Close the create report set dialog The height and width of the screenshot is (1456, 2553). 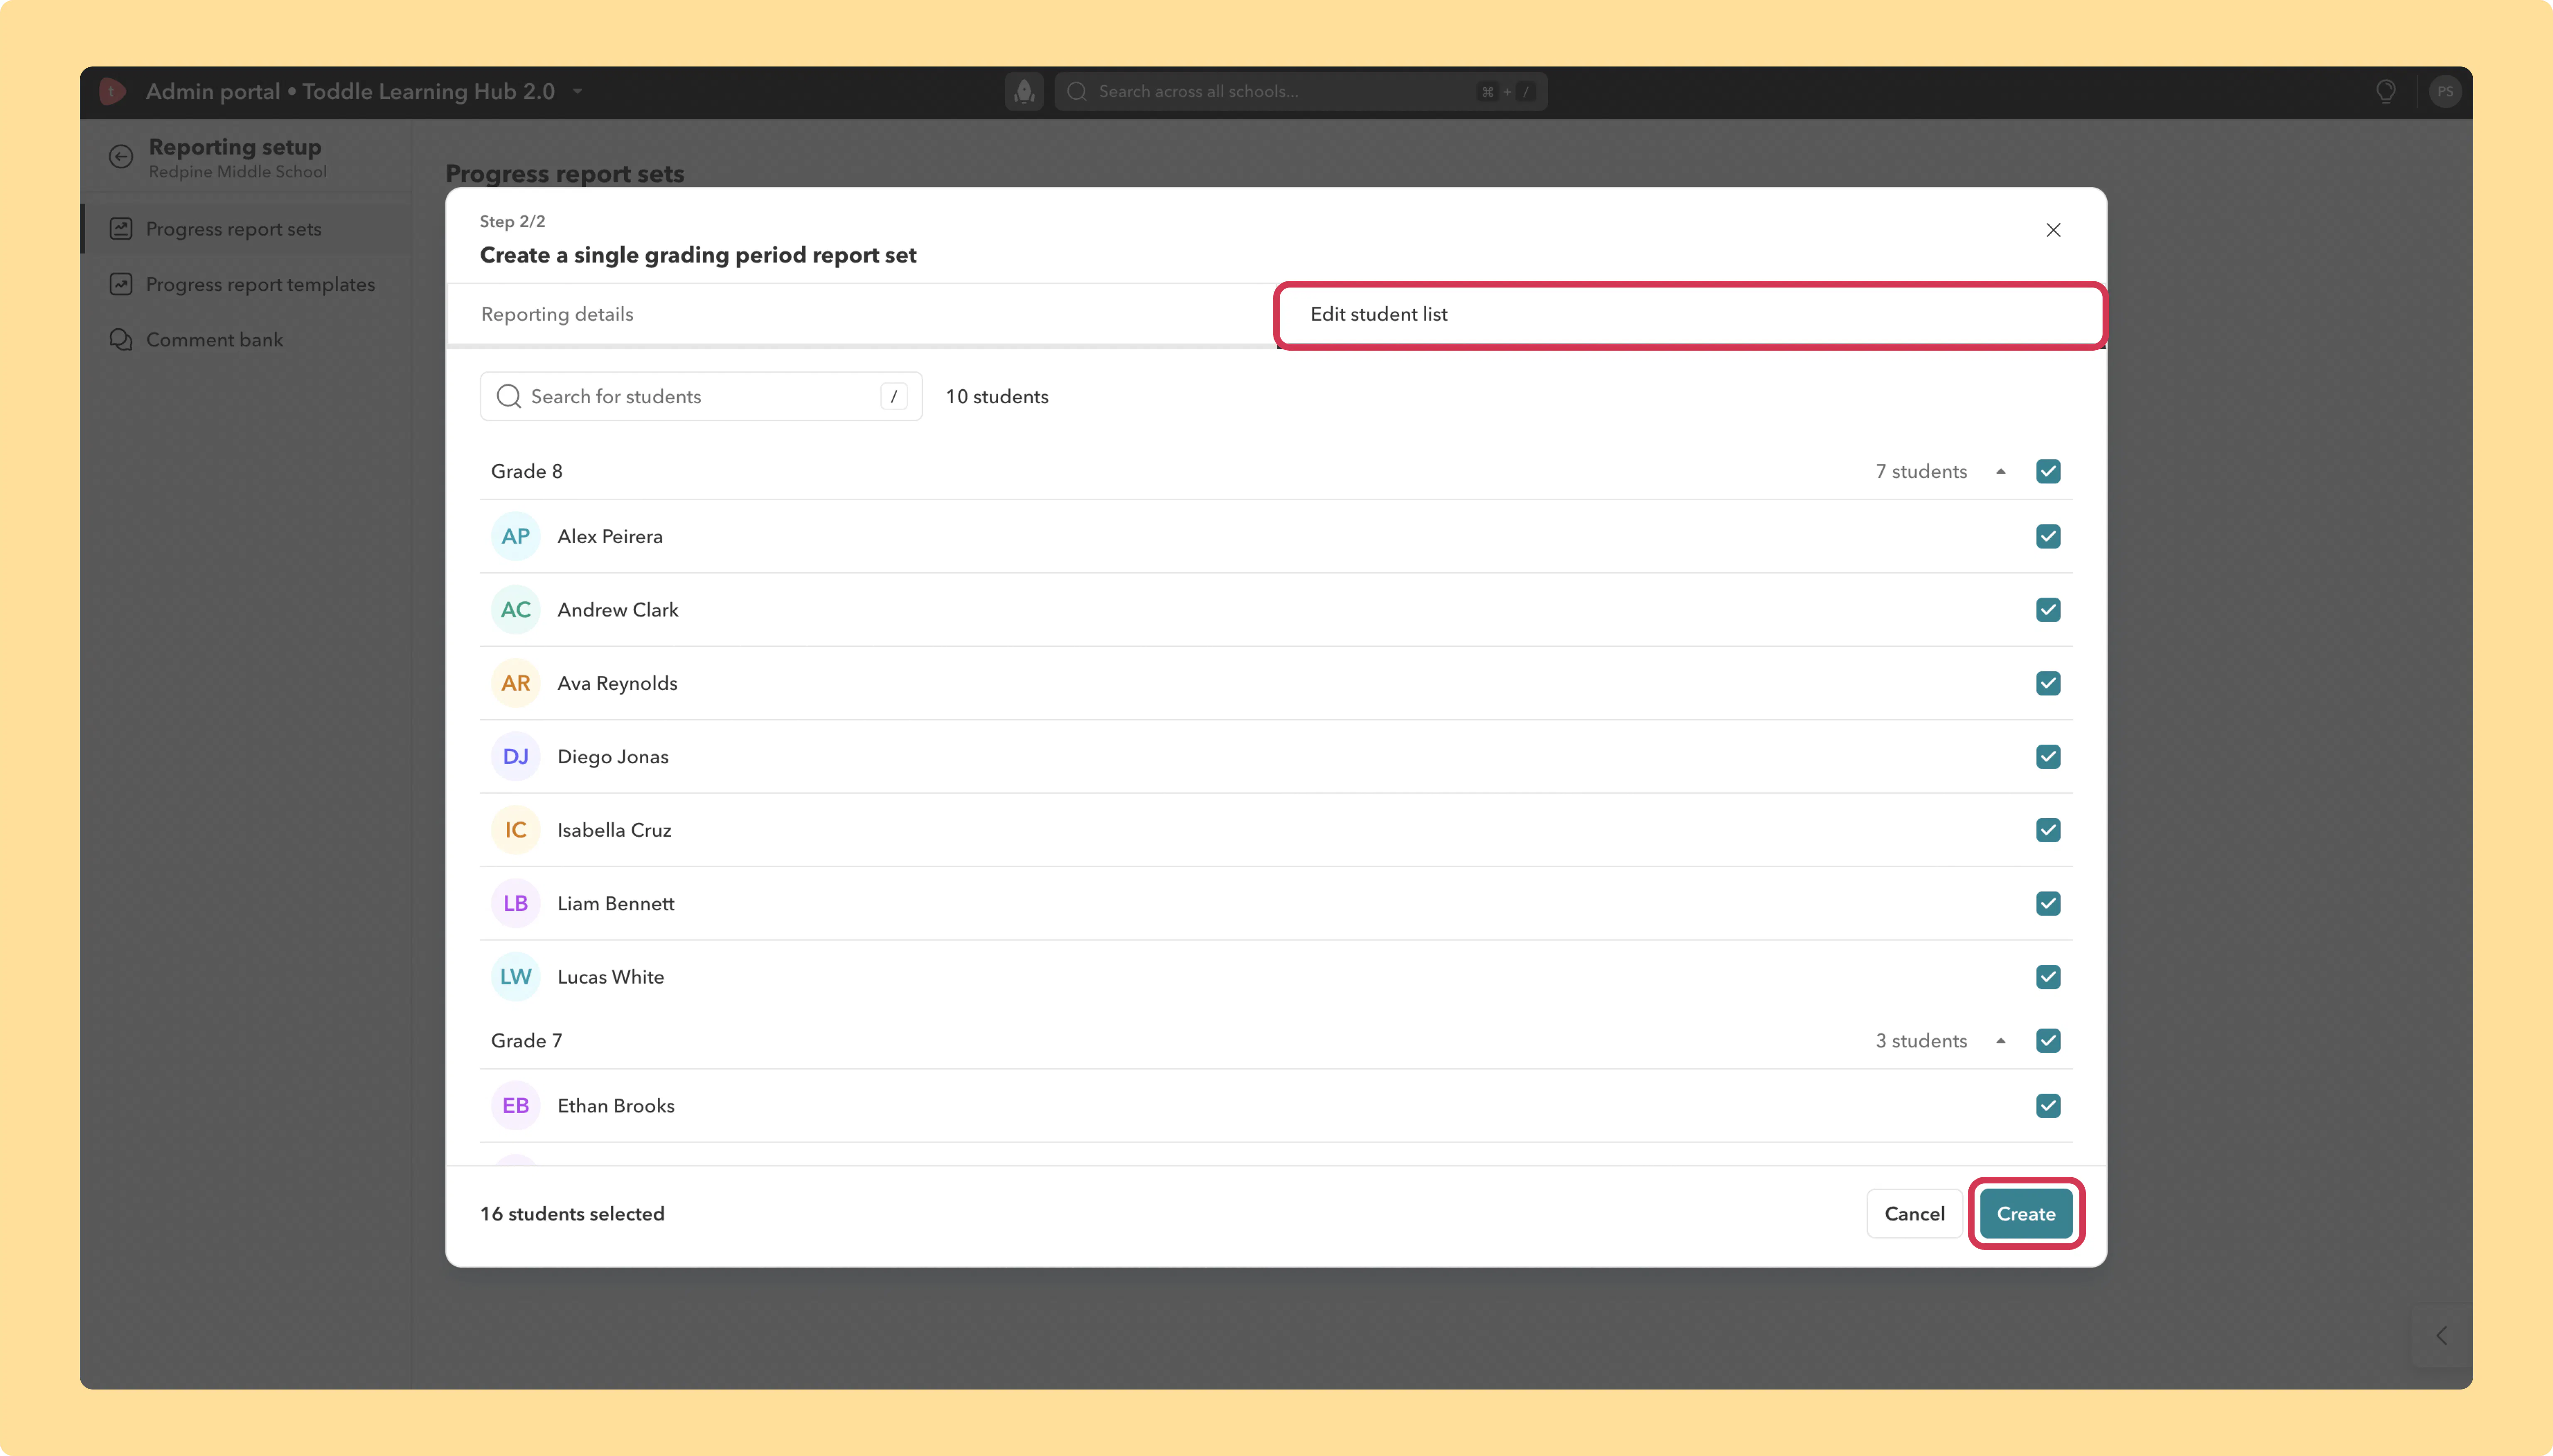click(x=2053, y=230)
